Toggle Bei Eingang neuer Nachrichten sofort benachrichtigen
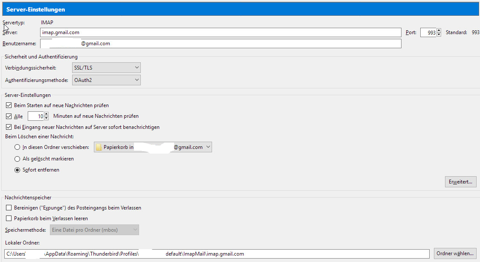This screenshot has width=480, height=262. 9,127
